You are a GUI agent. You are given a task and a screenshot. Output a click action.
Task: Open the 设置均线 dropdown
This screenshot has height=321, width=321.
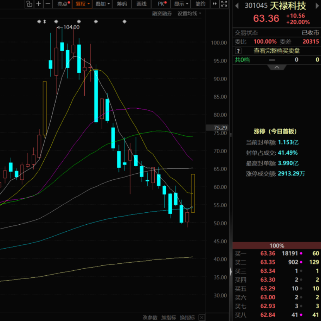[189, 14]
